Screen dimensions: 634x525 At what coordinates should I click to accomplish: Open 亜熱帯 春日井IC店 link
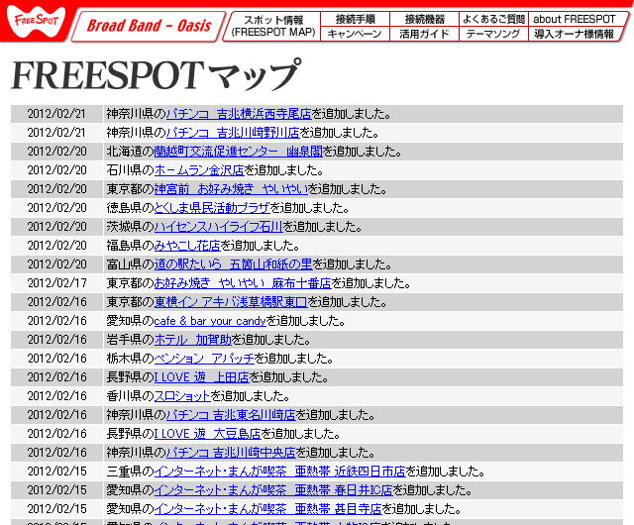[x=273, y=489]
